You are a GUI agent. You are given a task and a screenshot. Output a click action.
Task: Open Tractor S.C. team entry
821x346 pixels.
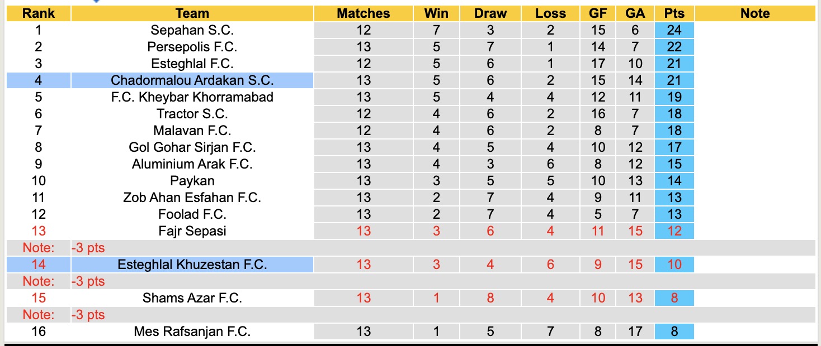pyautogui.click(x=192, y=114)
